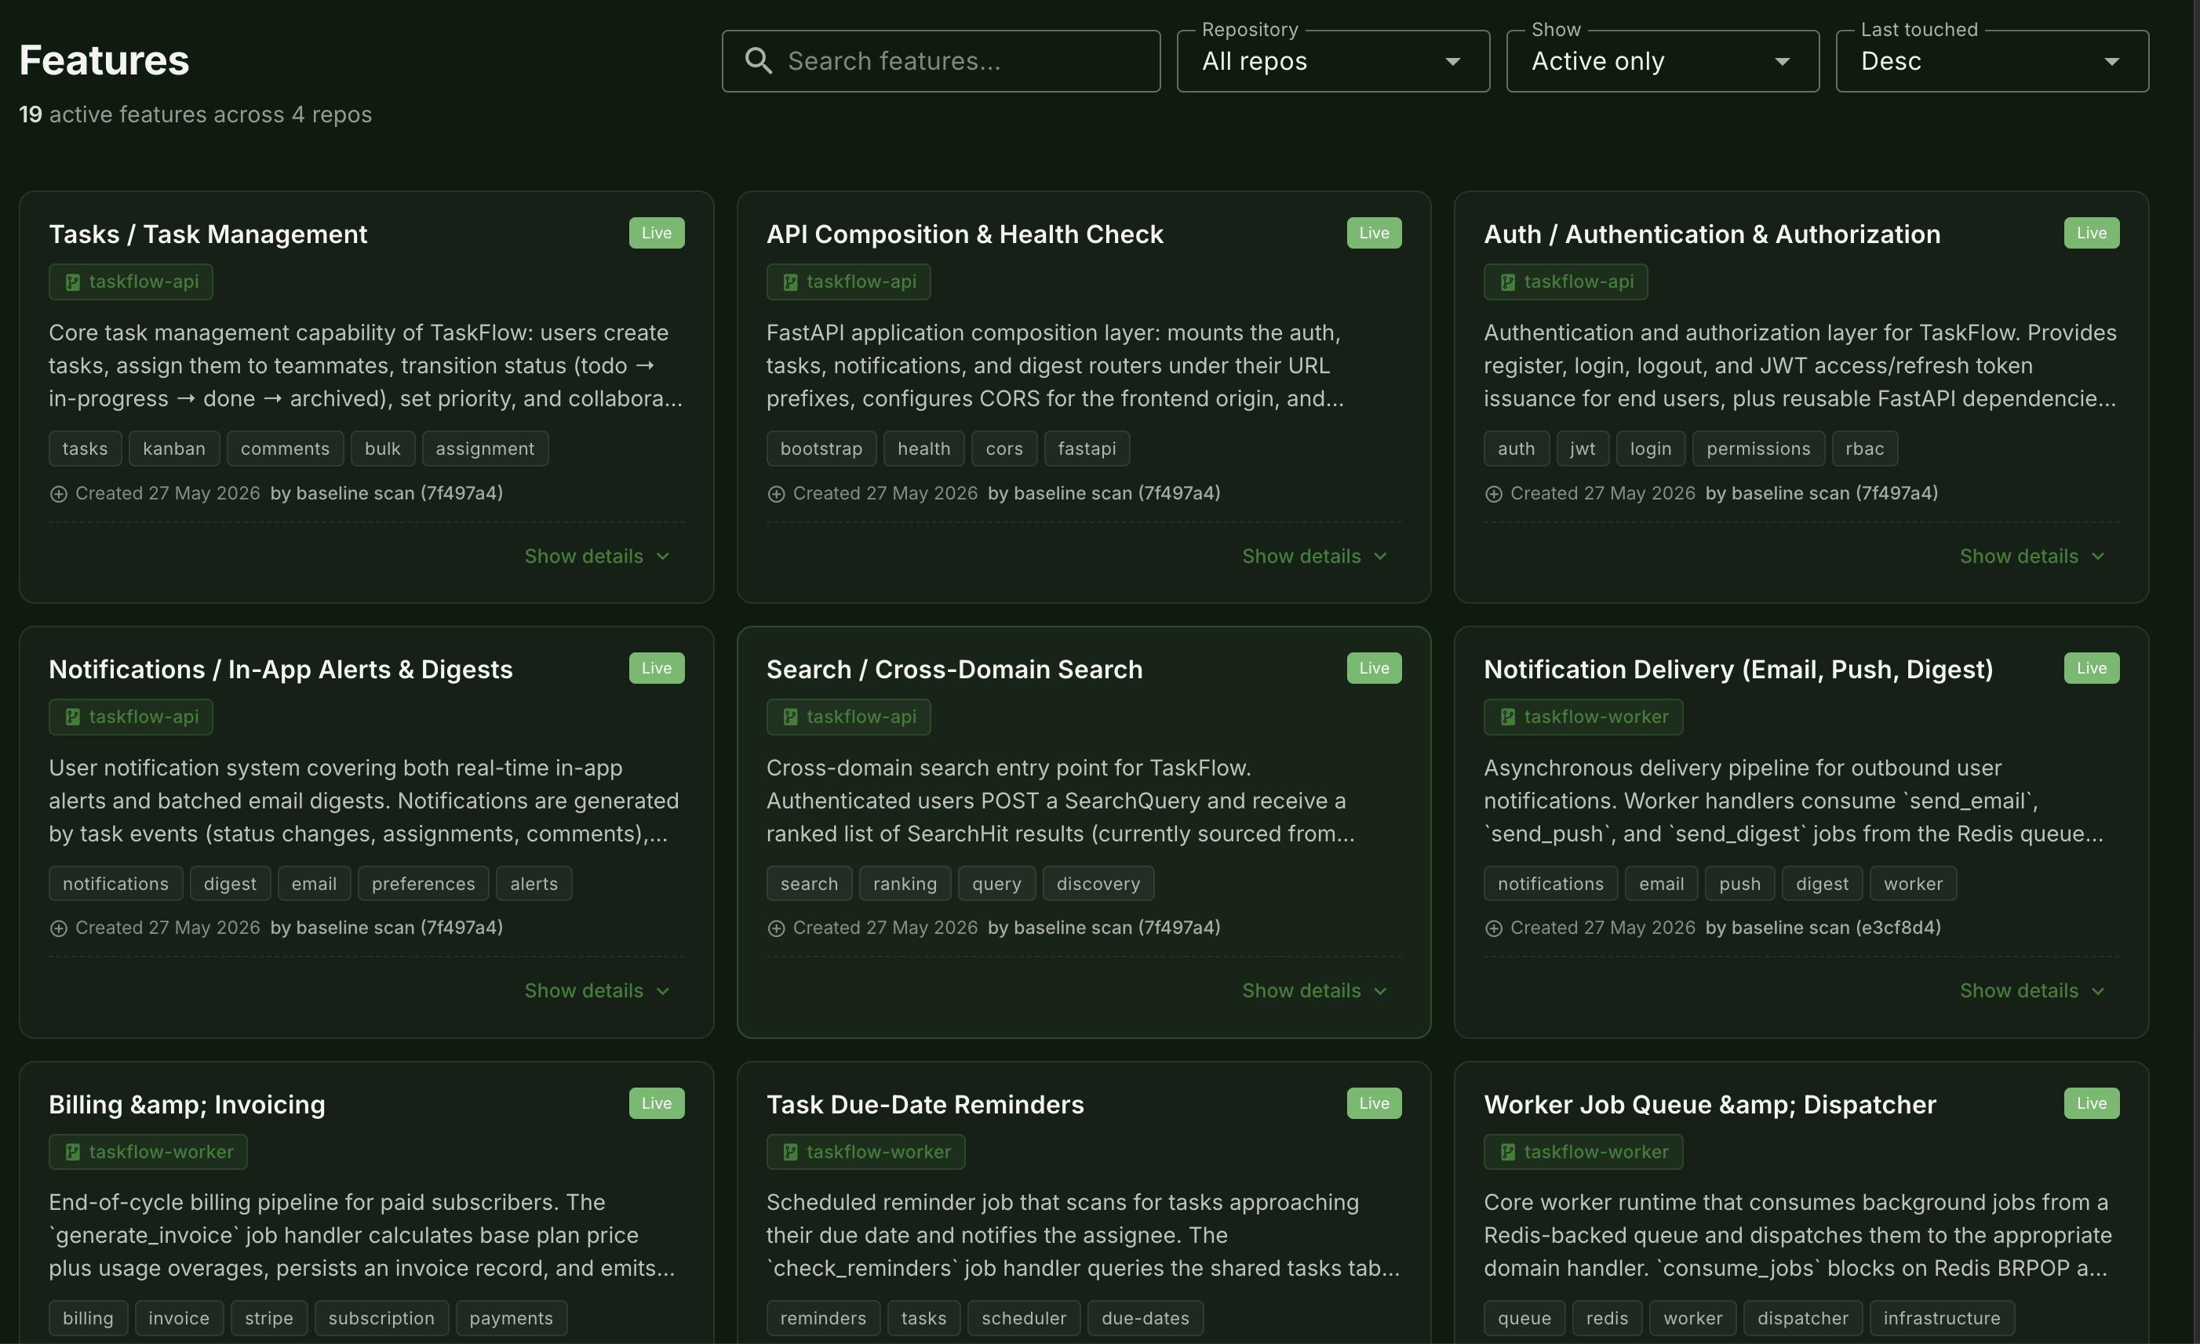Select the discovery tag
The image size is (2200, 1344).
click(x=1098, y=884)
